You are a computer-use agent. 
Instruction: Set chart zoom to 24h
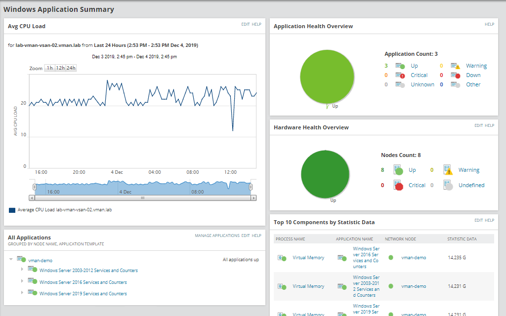[71, 68]
